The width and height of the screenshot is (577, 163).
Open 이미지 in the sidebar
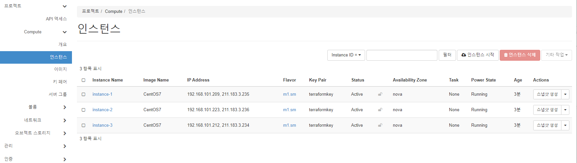pos(60,69)
